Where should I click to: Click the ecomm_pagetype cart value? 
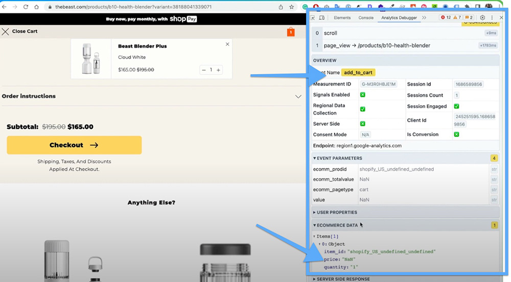point(364,190)
